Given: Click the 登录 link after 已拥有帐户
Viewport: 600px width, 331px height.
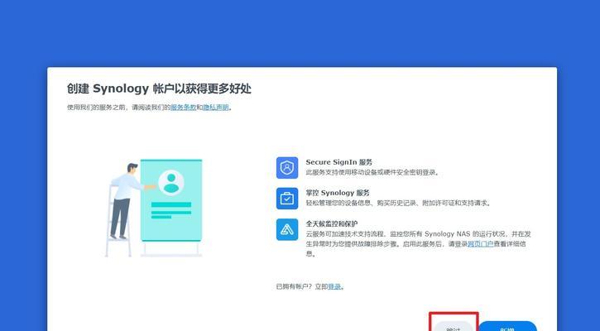Looking at the screenshot, I should [334, 286].
